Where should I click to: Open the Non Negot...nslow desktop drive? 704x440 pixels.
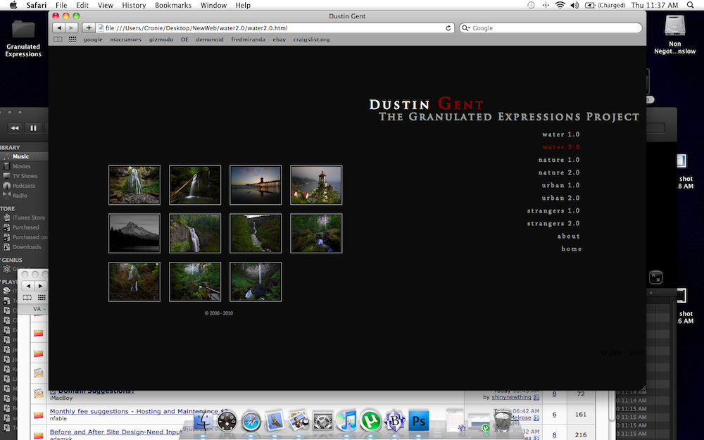click(x=675, y=35)
